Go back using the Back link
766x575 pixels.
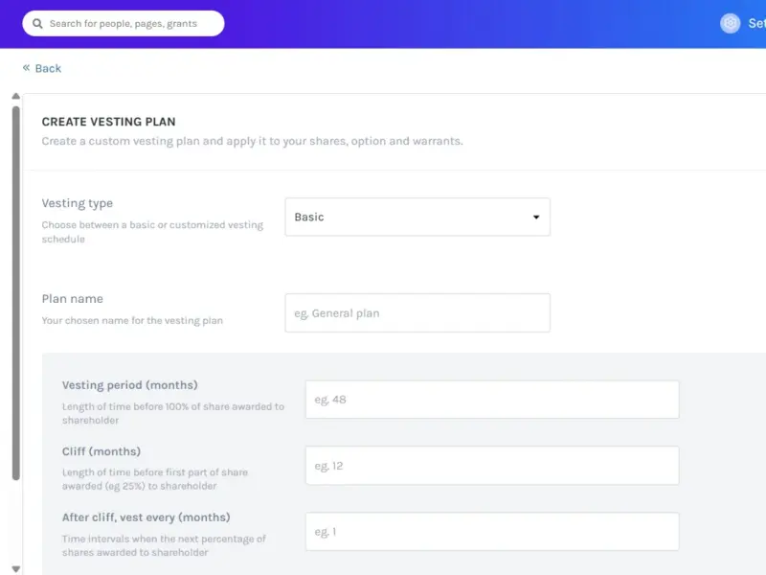click(48, 68)
